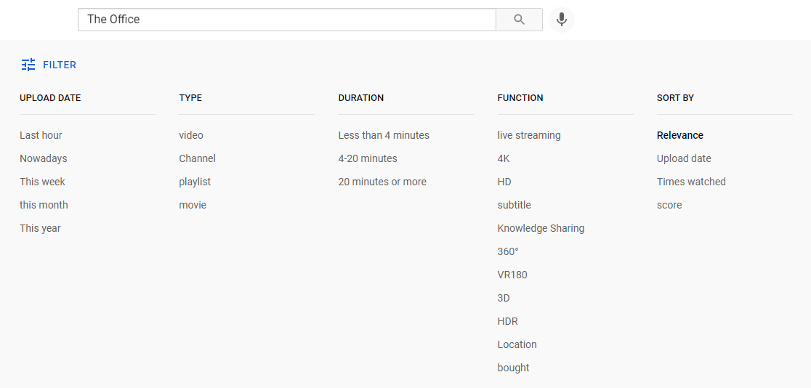The height and width of the screenshot is (388, 811).
Task: Click the FILTER label
Action: click(60, 65)
